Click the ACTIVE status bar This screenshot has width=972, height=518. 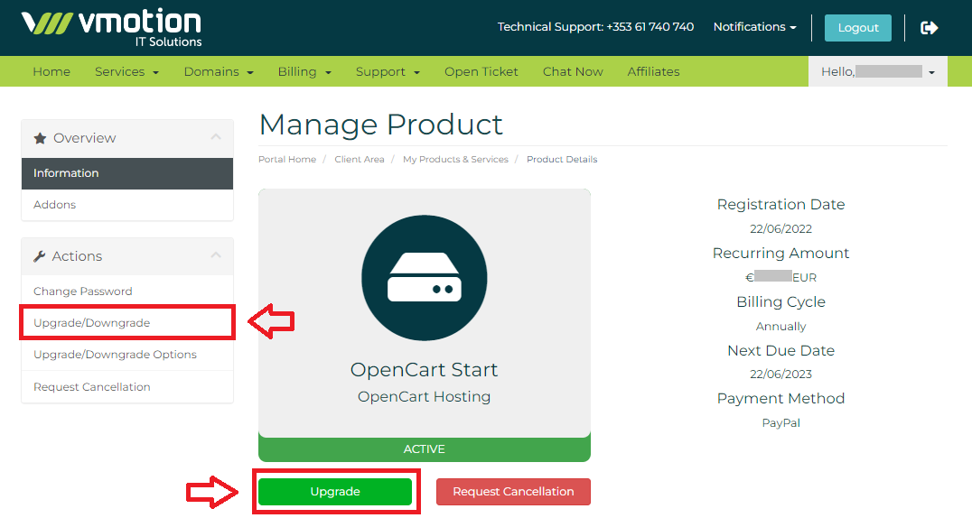point(424,449)
